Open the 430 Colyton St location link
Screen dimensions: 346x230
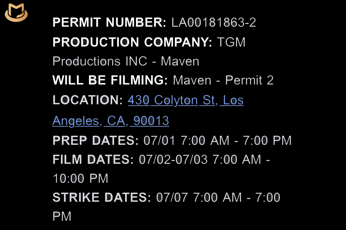pos(186,100)
